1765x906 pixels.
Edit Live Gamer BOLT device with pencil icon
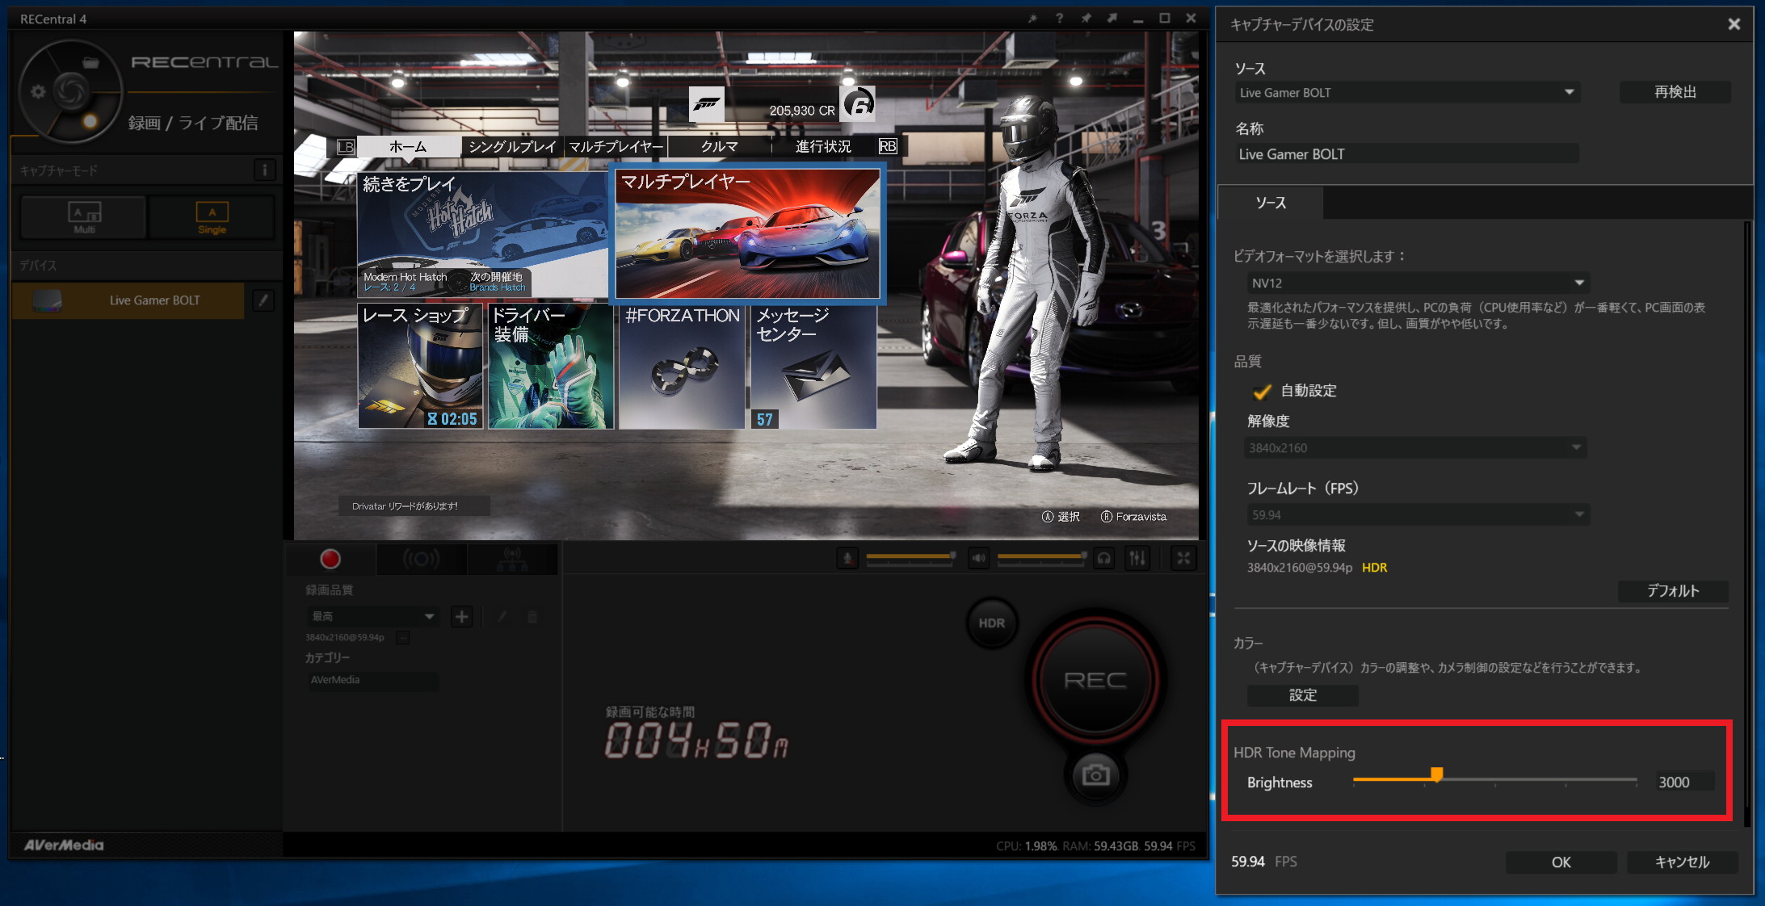263,300
